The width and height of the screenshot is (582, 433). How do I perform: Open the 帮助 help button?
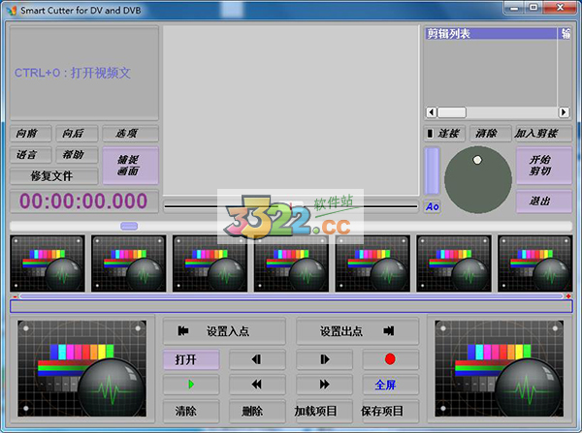pyautogui.click(x=77, y=155)
